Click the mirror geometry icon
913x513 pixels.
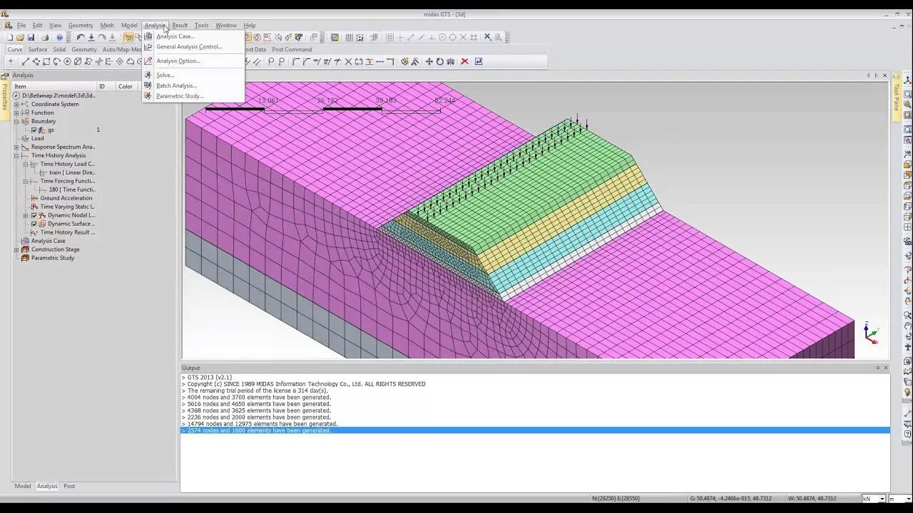coord(451,61)
